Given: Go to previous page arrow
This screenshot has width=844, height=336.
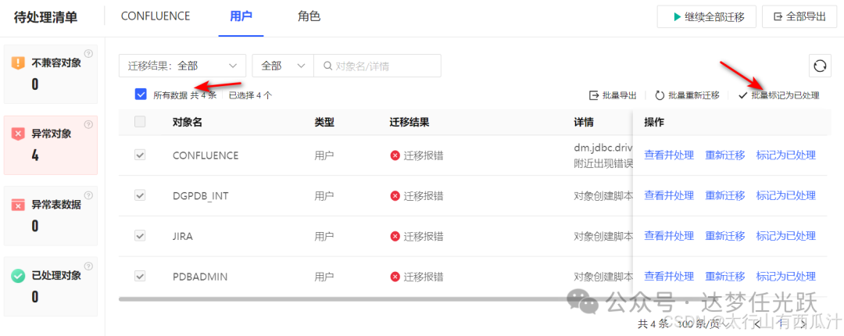Looking at the screenshot, I should pyautogui.click(x=757, y=323).
